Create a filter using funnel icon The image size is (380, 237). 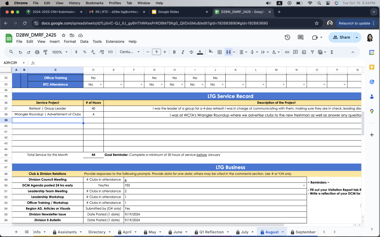click(312, 52)
